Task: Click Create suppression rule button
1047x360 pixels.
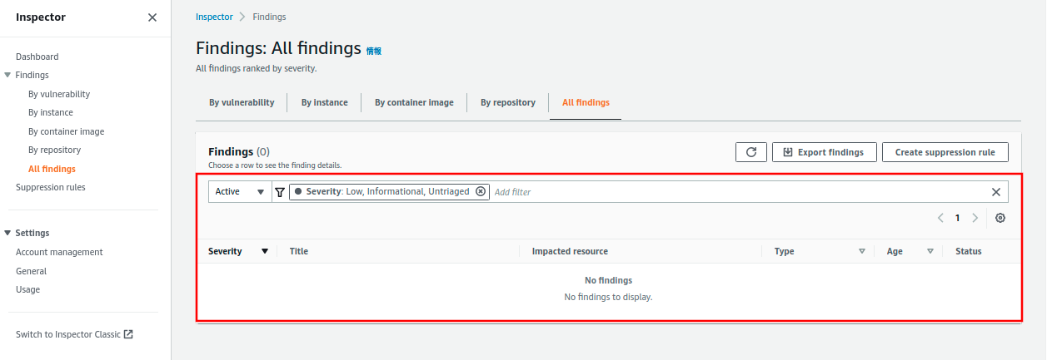Action: tap(945, 152)
